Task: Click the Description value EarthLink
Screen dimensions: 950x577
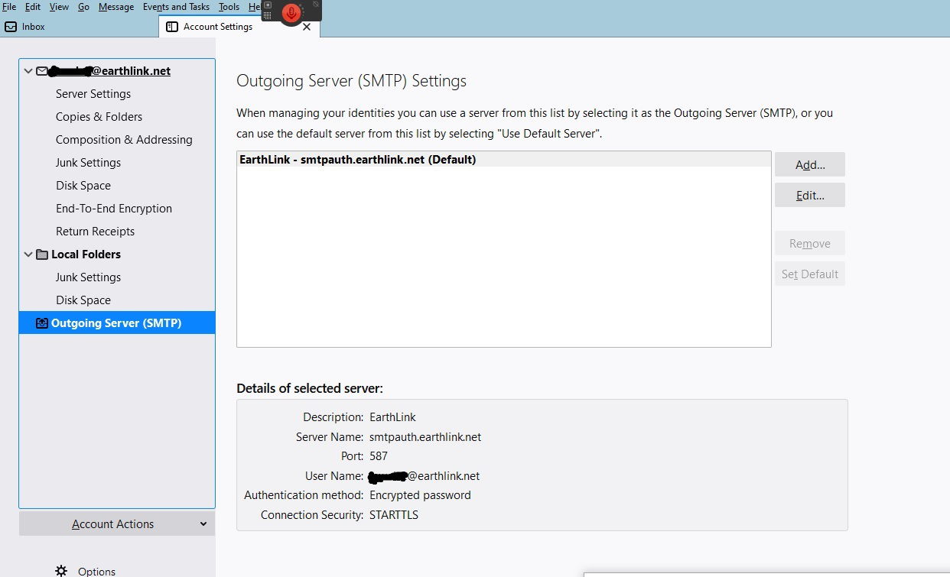Action: point(392,417)
